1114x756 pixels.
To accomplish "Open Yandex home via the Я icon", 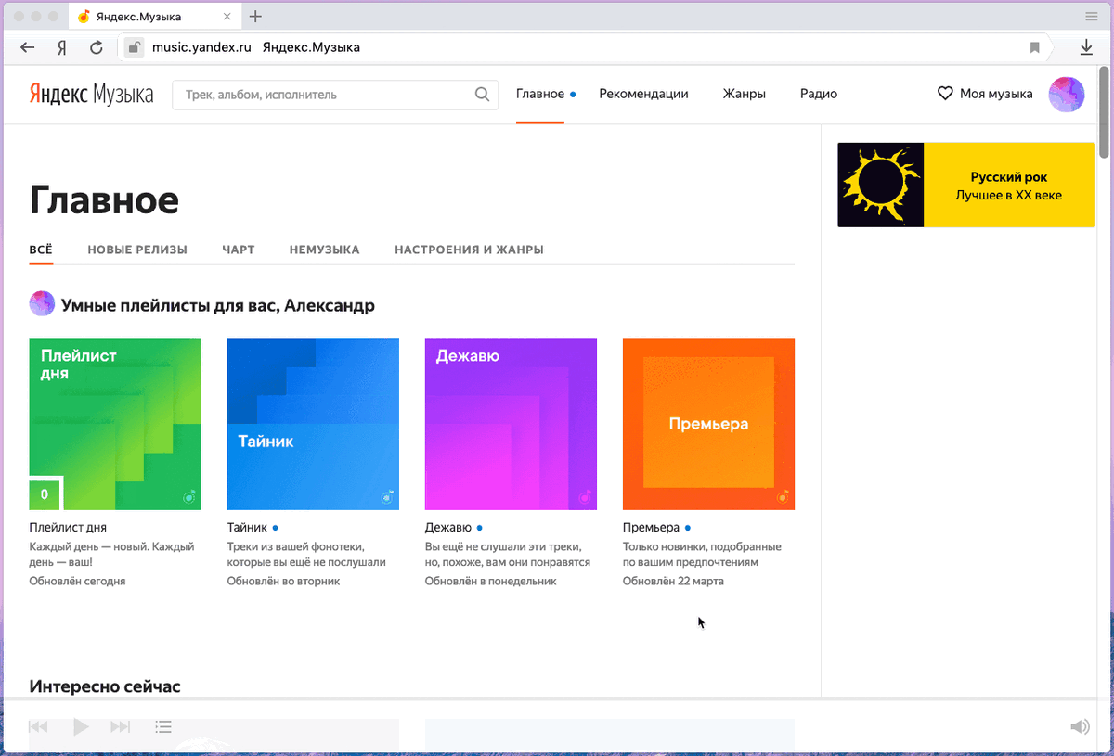I will 61,47.
